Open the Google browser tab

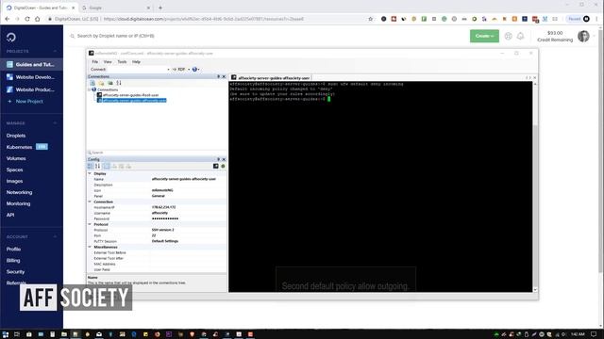click(115, 8)
